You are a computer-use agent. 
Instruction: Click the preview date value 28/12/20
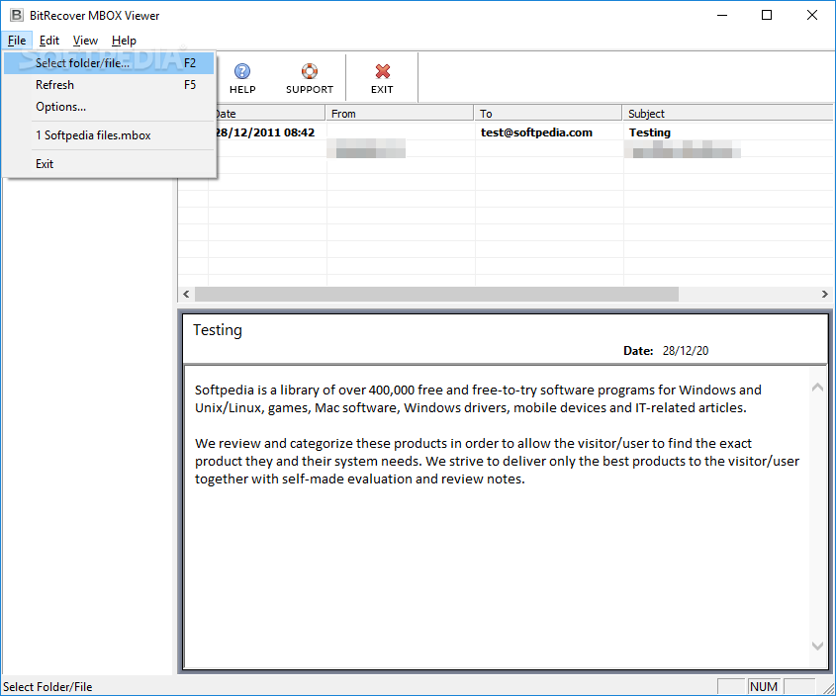click(x=686, y=351)
